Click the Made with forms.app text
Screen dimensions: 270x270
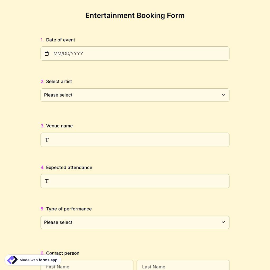pyautogui.click(x=38, y=260)
